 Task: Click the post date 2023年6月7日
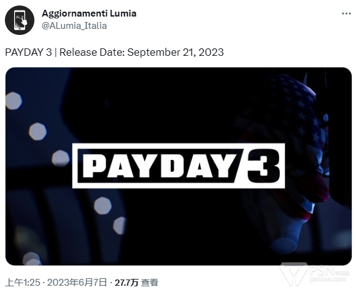click(x=77, y=283)
